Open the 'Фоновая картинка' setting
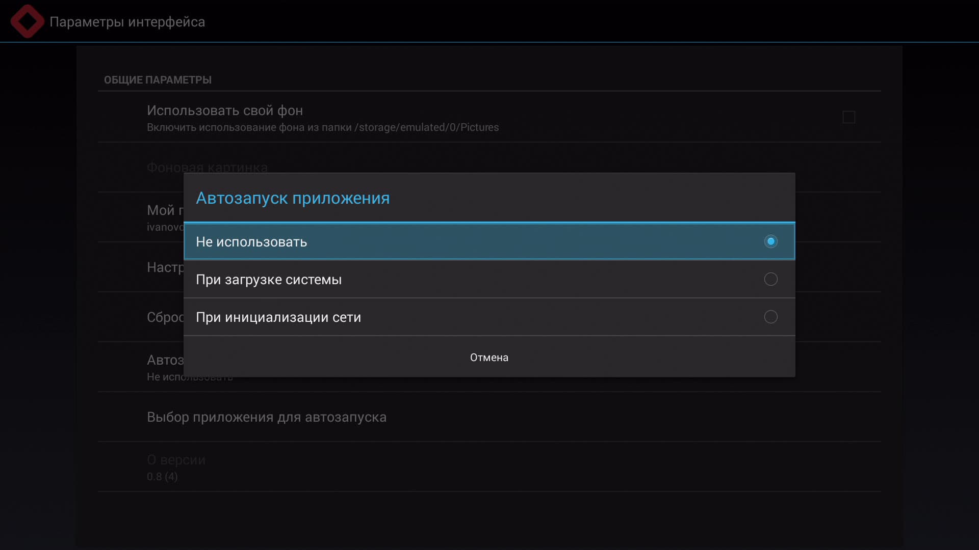 (207, 167)
